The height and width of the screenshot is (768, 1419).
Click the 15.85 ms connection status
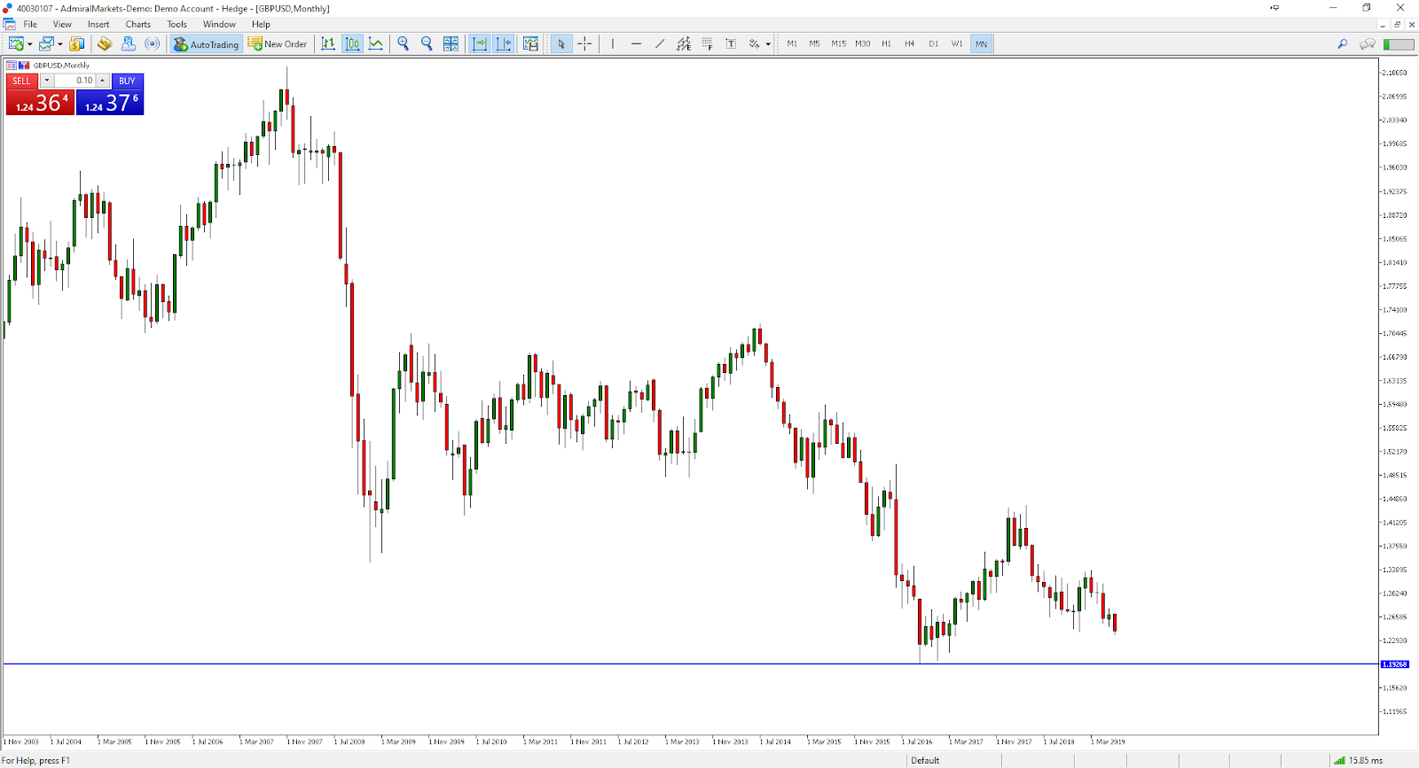coord(1359,760)
